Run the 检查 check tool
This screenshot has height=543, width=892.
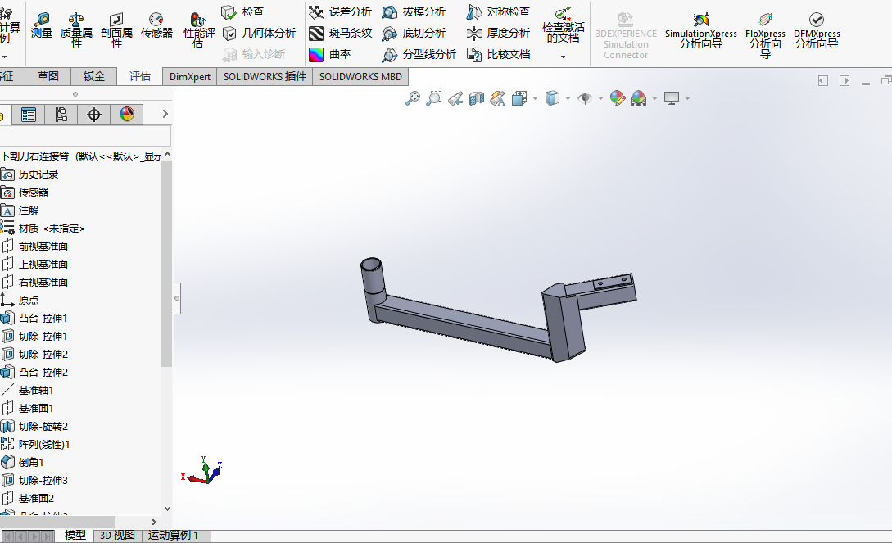[243, 11]
